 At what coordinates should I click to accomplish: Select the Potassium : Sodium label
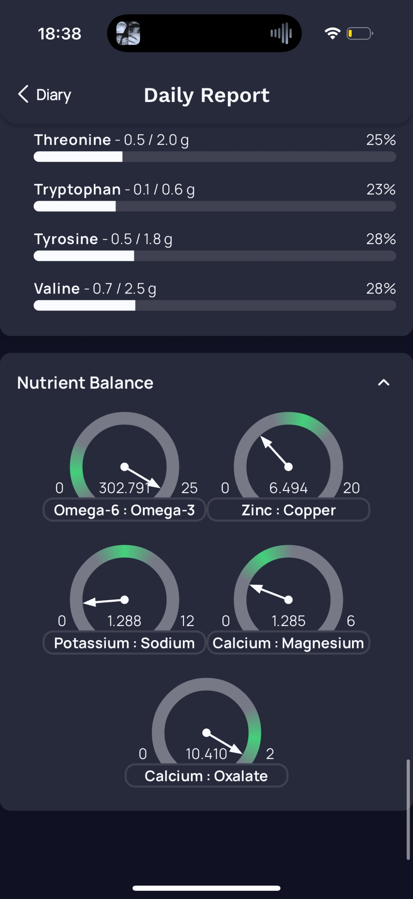pos(124,643)
